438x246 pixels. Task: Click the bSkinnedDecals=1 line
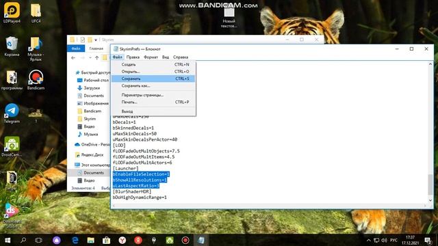pos(133,128)
